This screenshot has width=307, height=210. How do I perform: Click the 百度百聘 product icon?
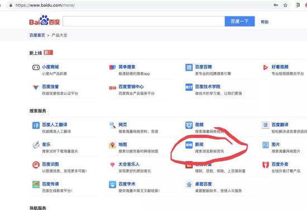pos(189,68)
